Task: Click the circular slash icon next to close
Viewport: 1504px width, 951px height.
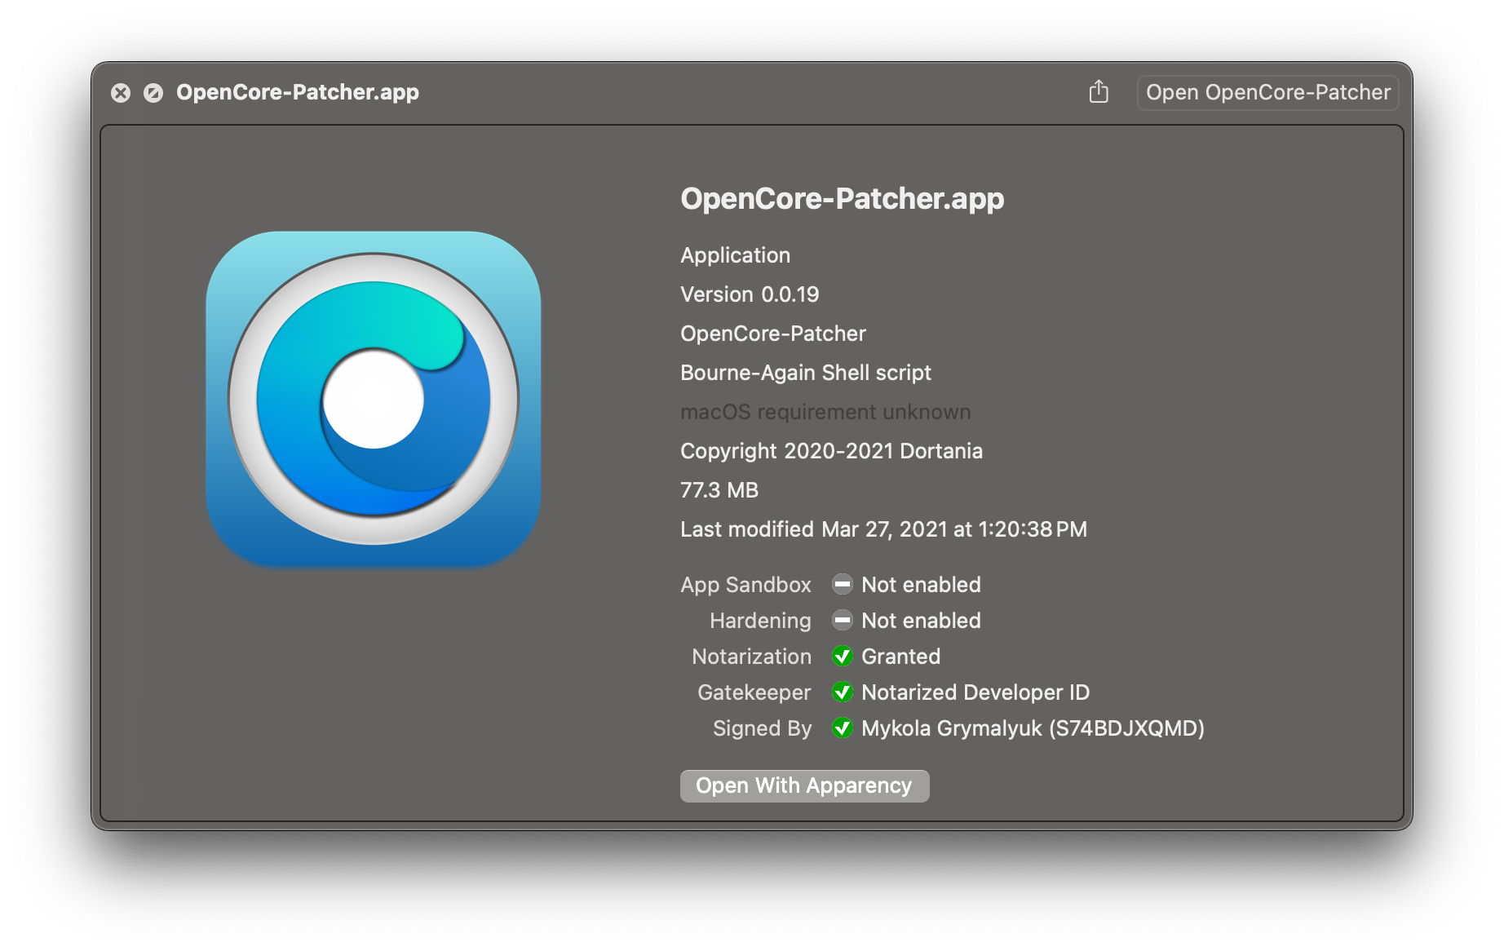Action: (153, 93)
